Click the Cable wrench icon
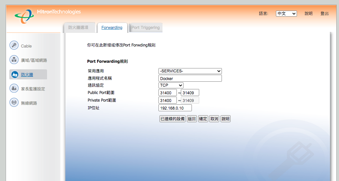Screen dimensions: 339x181 14,45
